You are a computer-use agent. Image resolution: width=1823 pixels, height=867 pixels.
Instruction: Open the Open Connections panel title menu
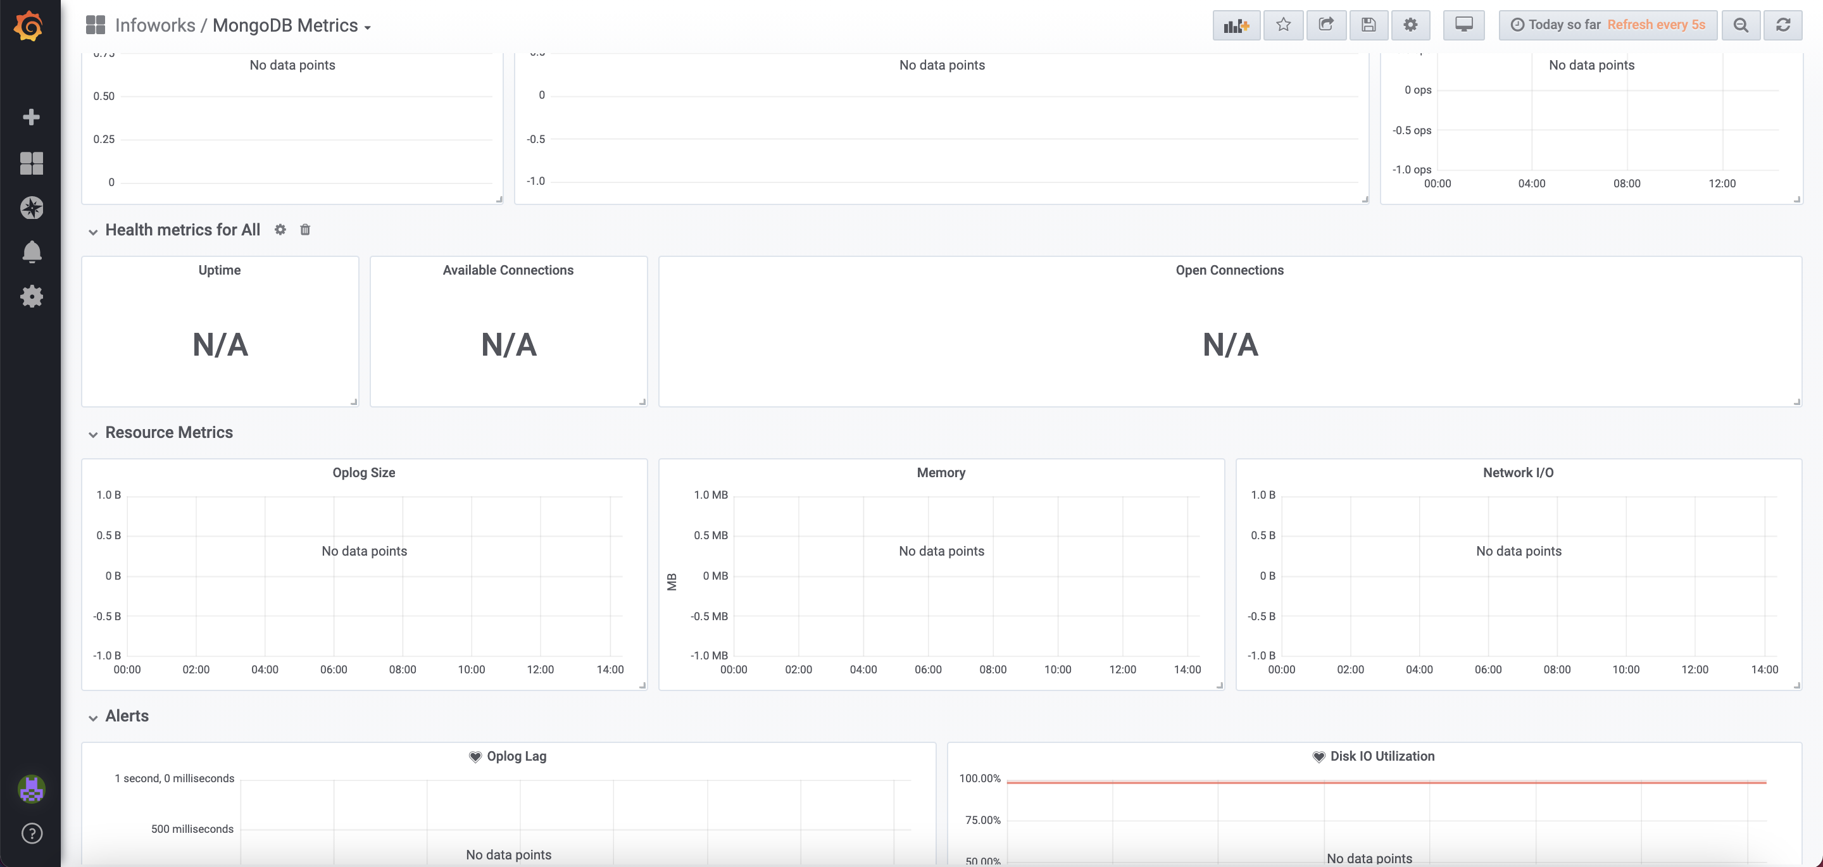pyautogui.click(x=1229, y=270)
